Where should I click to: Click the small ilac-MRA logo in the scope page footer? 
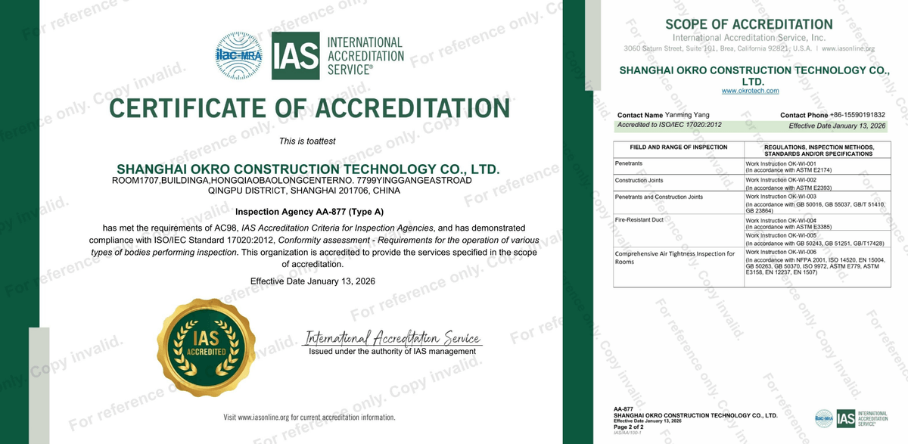[x=823, y=418]
